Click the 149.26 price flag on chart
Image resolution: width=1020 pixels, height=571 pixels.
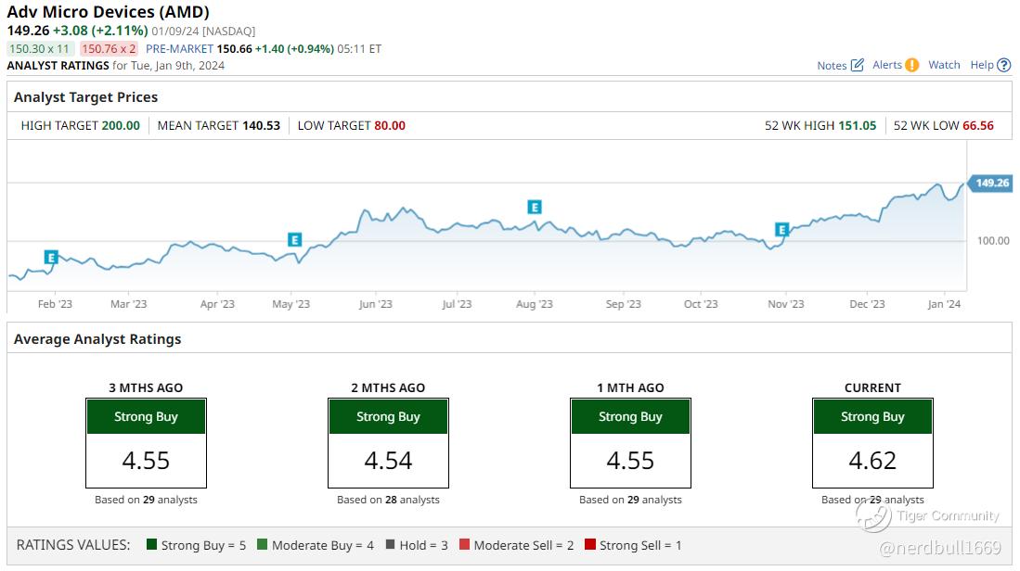989,184
